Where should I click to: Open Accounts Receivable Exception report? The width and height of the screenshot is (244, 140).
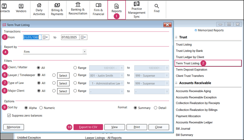196,97
